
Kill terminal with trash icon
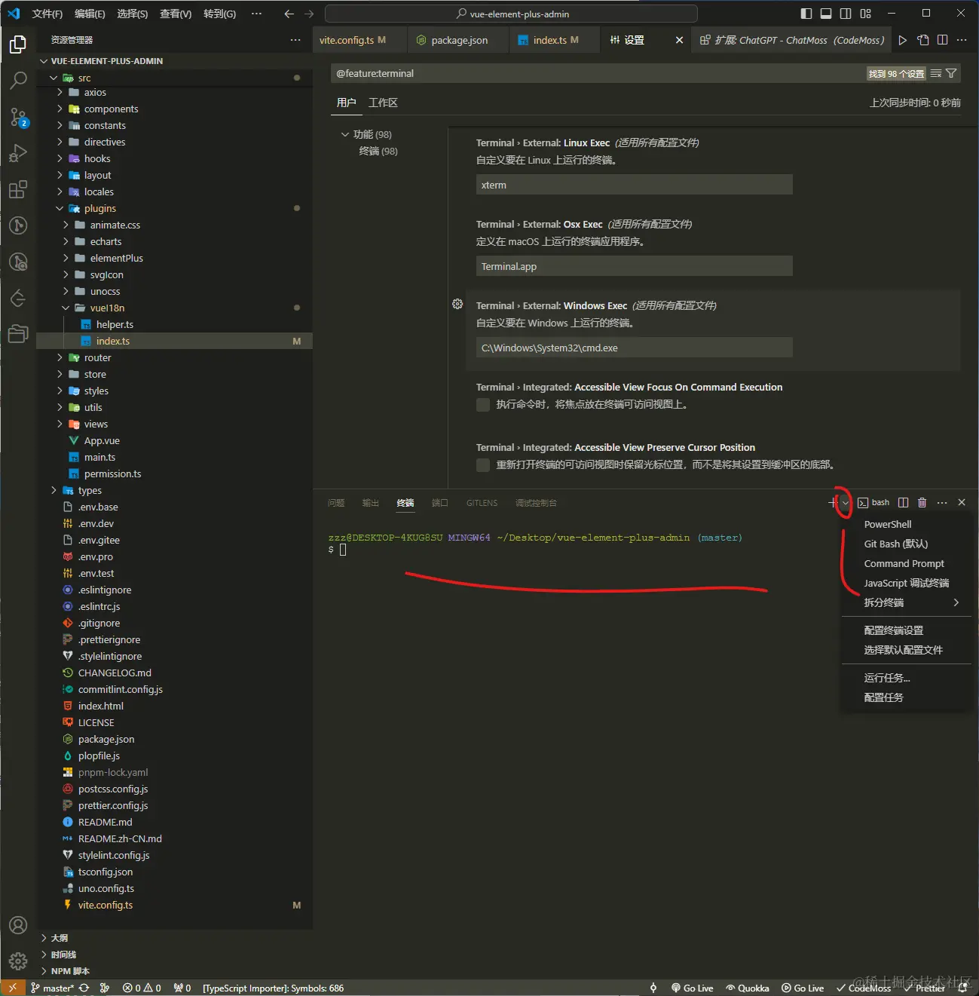click(922, 502)
